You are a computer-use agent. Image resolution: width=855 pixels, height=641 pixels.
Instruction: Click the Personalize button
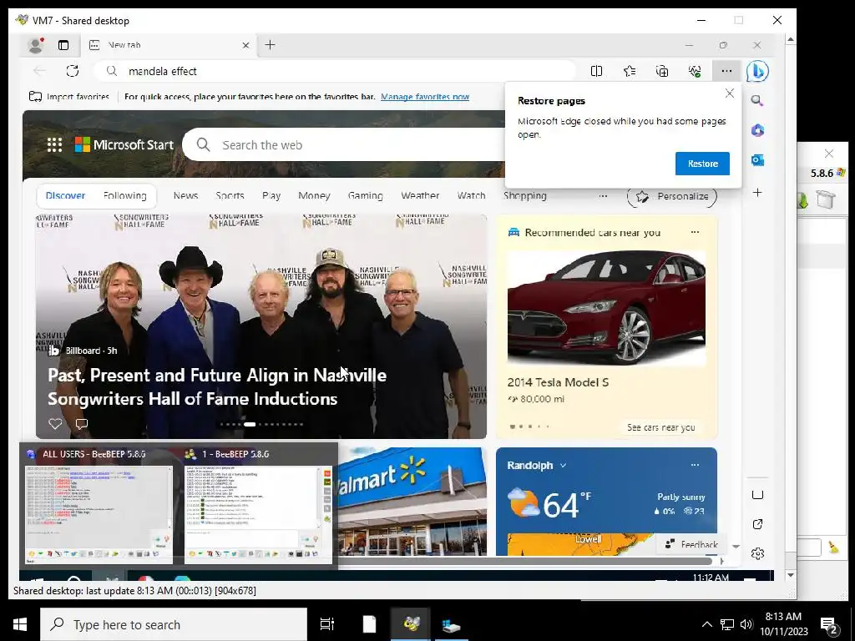click(672, 196)
